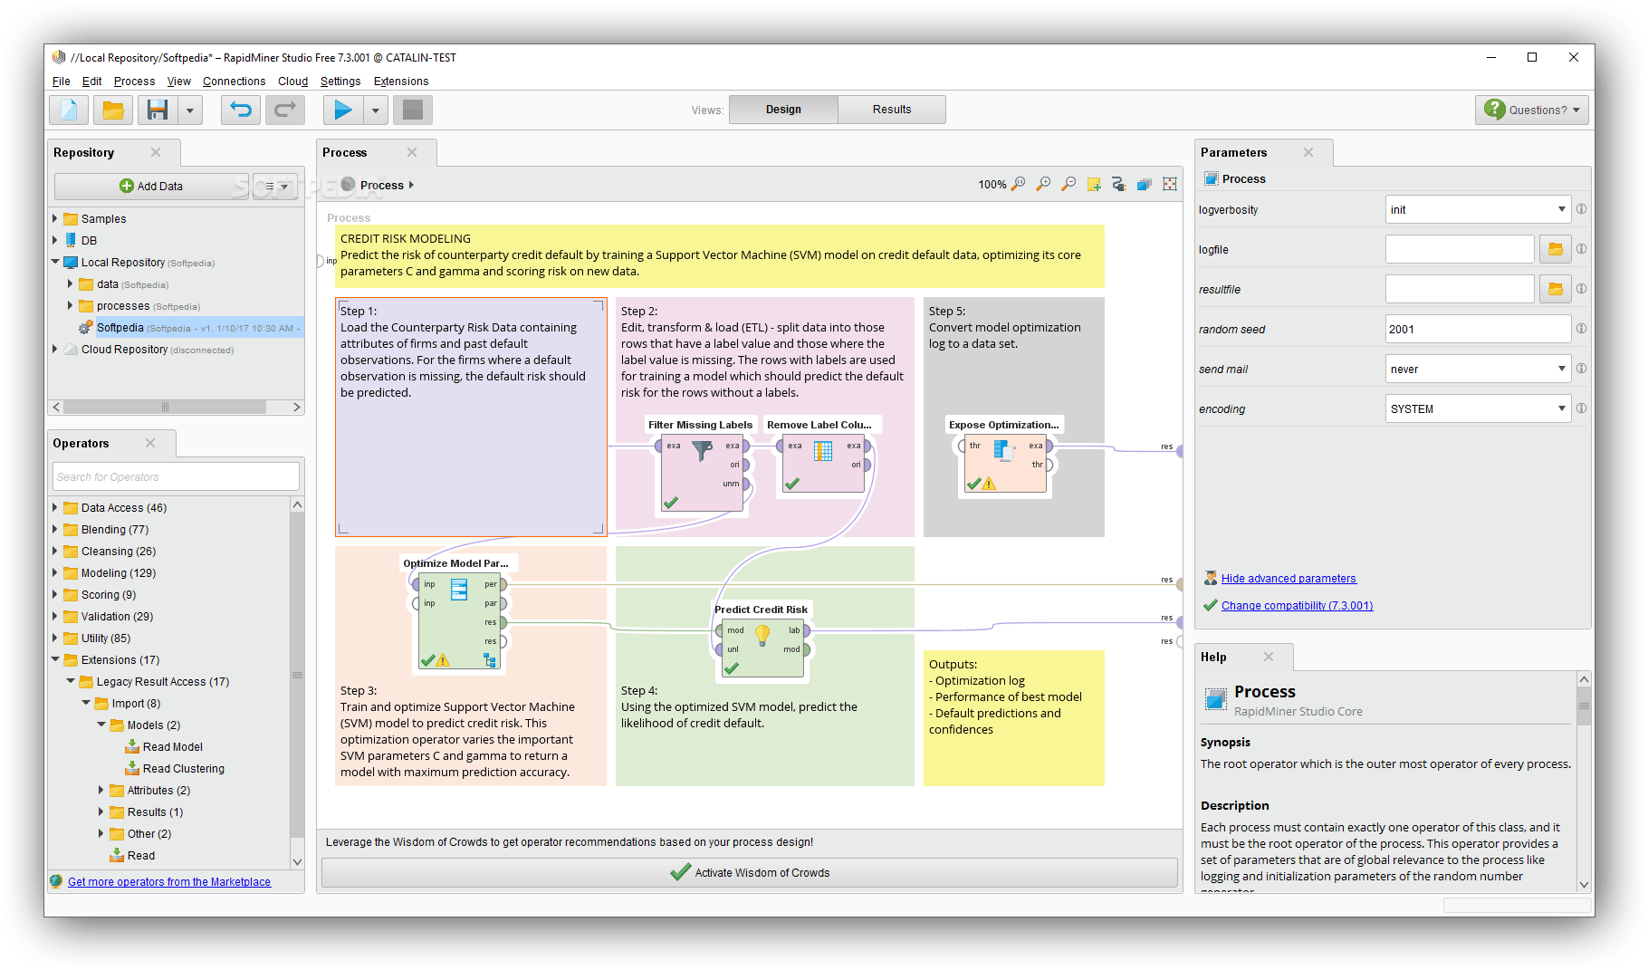The width and height of the screenshot is (1648, 970).
Task: Redo the last undone action
Action: coord(284,110)
